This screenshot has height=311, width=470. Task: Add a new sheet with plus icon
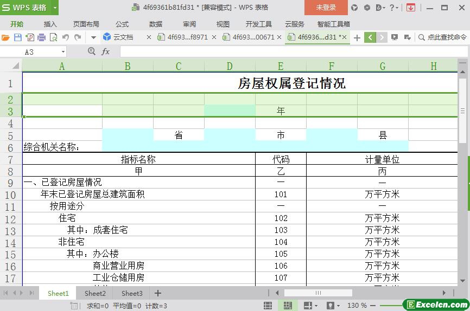pos(158,293)
